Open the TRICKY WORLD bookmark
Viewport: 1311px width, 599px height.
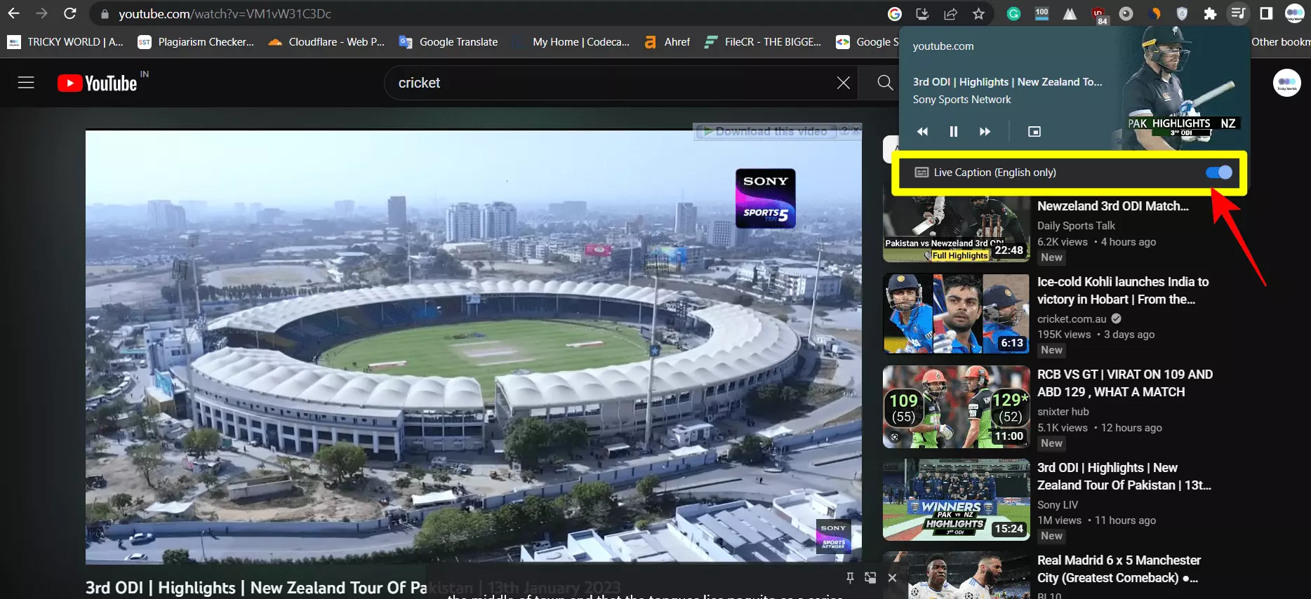[65, 42]
